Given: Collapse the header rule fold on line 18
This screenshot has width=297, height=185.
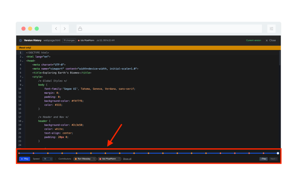Looking at the screenshot, I should [23, 121].
